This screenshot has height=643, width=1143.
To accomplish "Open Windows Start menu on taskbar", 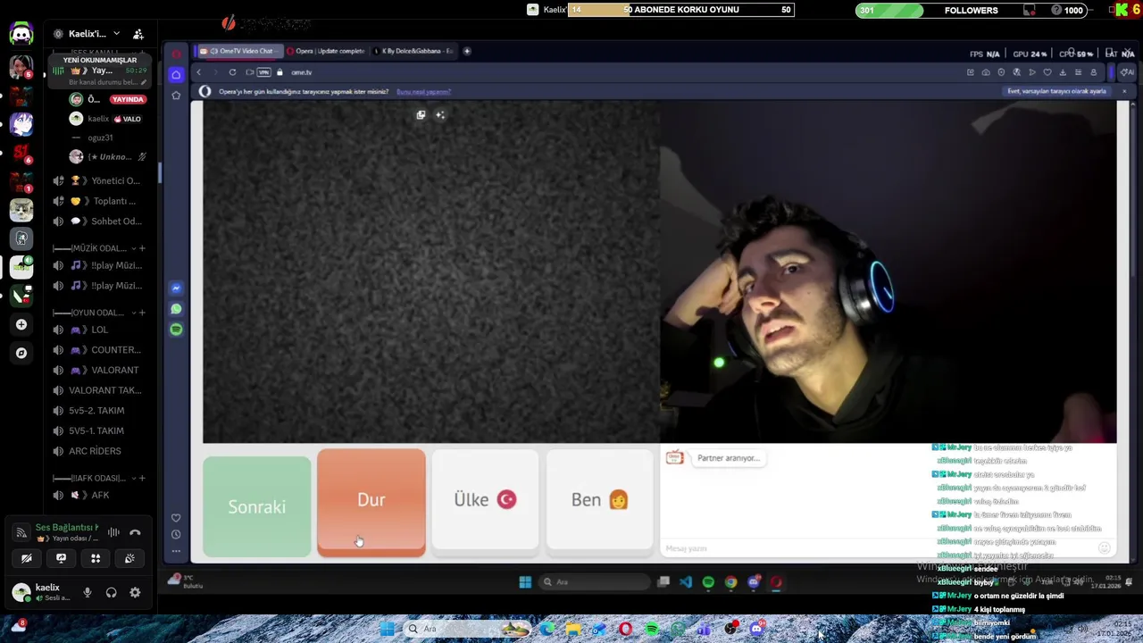I will (387, 629).
